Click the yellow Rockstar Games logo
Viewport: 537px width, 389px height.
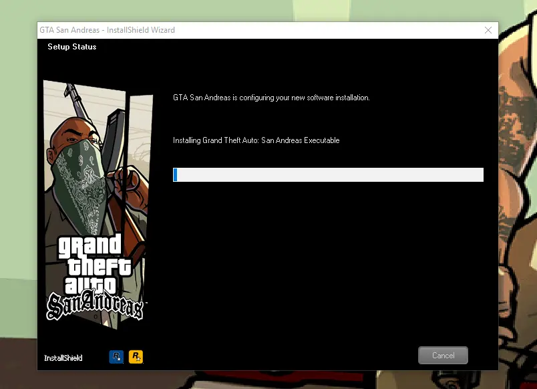click(x=136, y=357)
